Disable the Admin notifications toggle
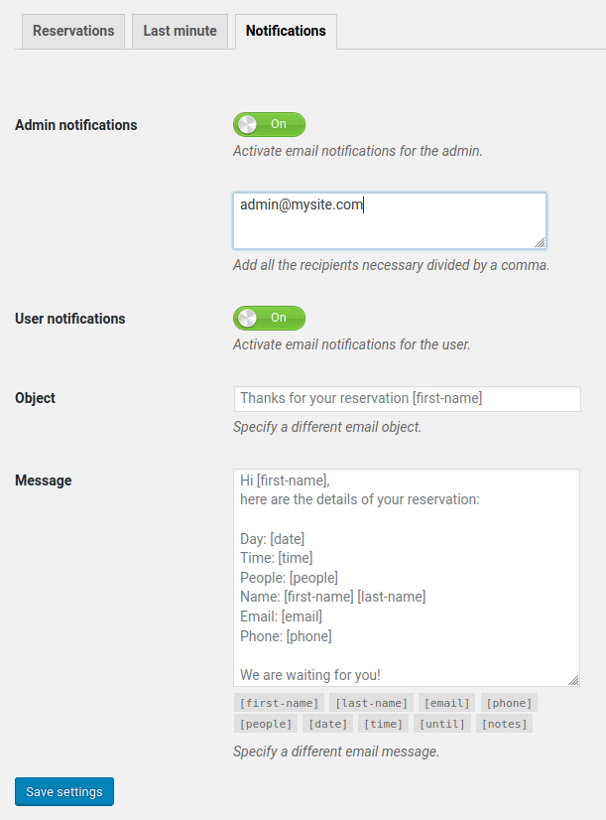Screen dimensions: 606x820 269,124
